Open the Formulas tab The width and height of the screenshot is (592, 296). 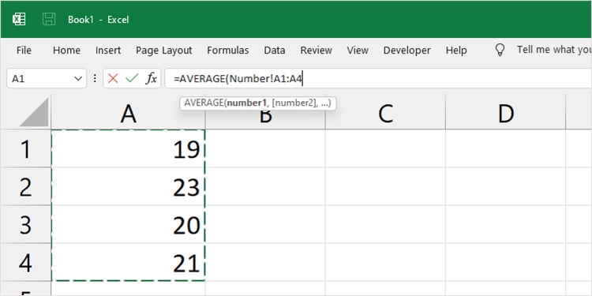[x=227, y=51]
